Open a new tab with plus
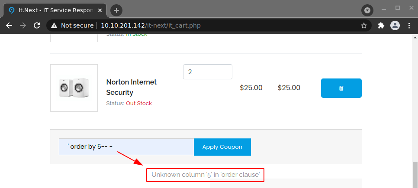The image size is (418, 188). point(116,10)
